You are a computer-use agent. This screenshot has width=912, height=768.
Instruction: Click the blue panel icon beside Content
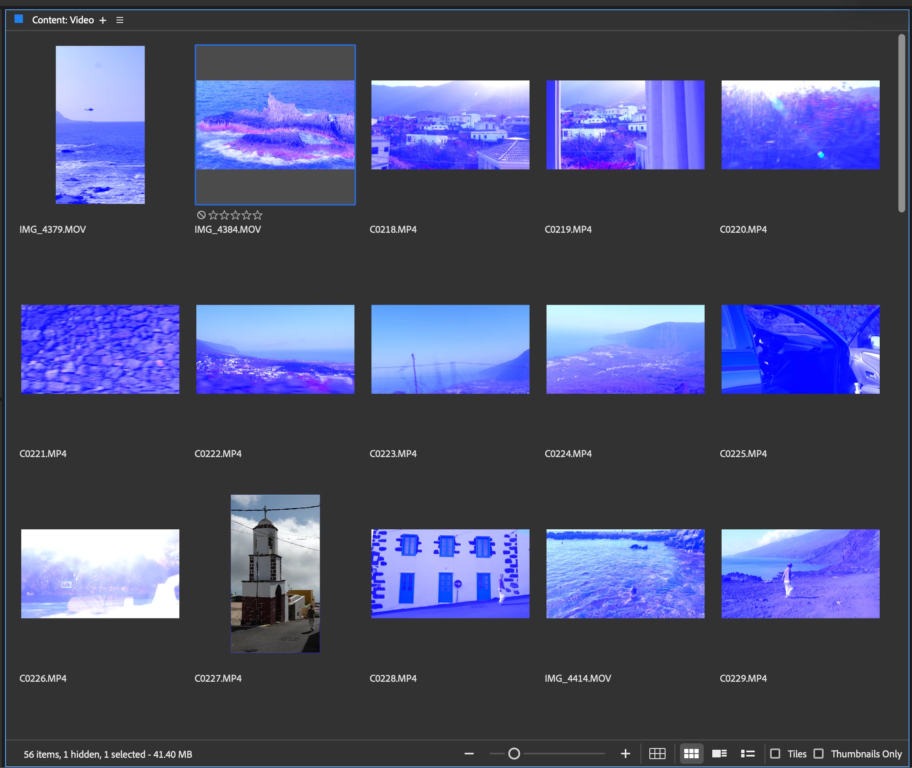point(18,19)
